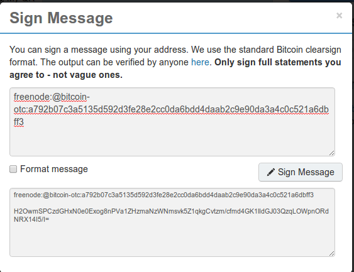Image resolution: width=354 pixels, height=272 pixels.
Task: Close the Sign Message dialog
Action: [x=339, y=16]
